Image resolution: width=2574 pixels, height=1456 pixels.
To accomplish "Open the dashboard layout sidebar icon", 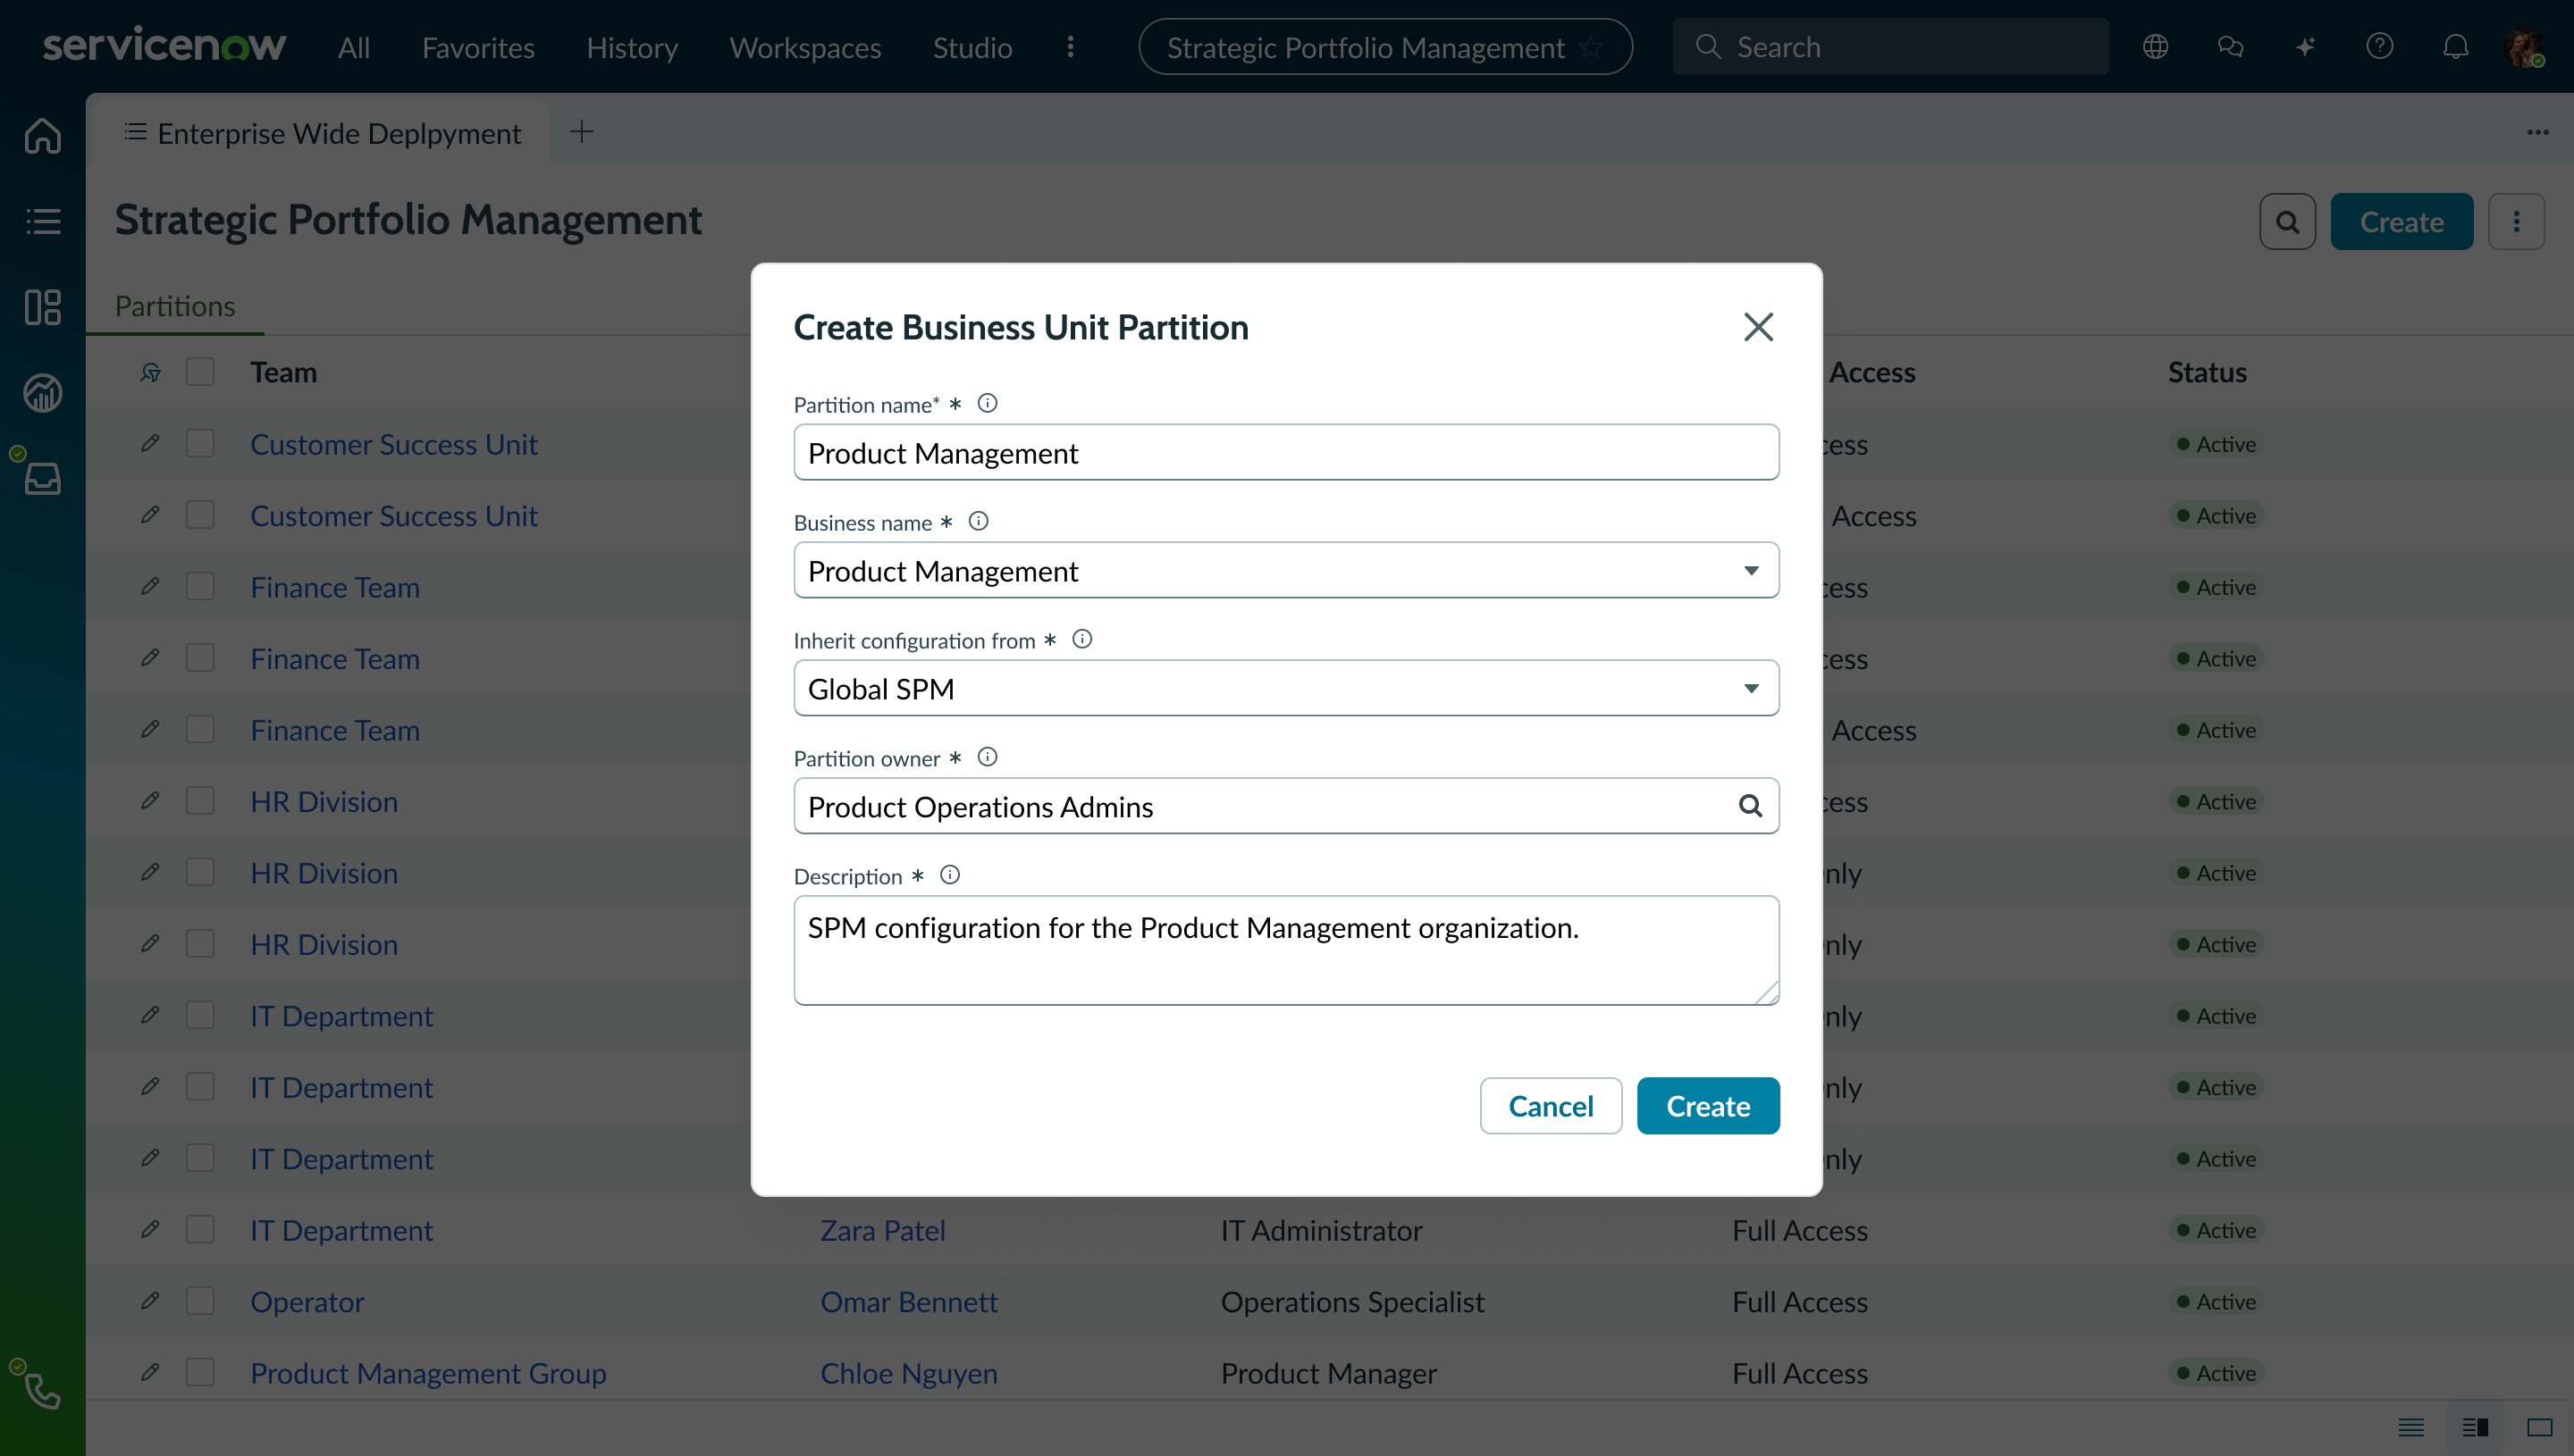I will 43,307.
